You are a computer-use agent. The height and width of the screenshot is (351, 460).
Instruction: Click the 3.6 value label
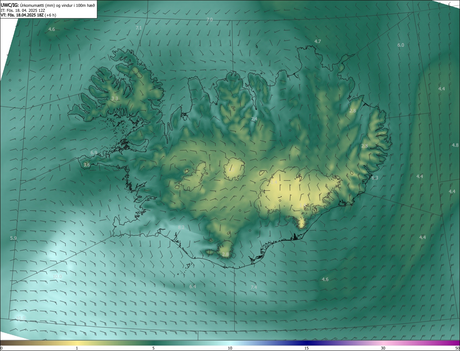[x=87, y=165]
